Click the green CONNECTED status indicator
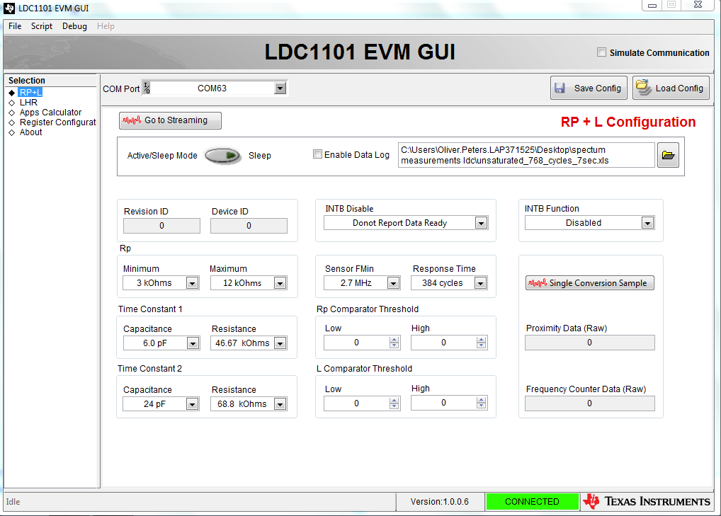Viewport: 721px width, 516px height. pyautogui.click(x=532, y=501)
